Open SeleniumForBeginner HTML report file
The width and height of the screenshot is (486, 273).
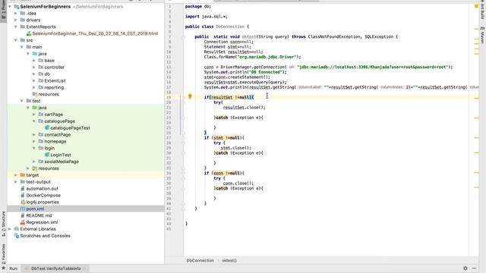coord(95,33)
